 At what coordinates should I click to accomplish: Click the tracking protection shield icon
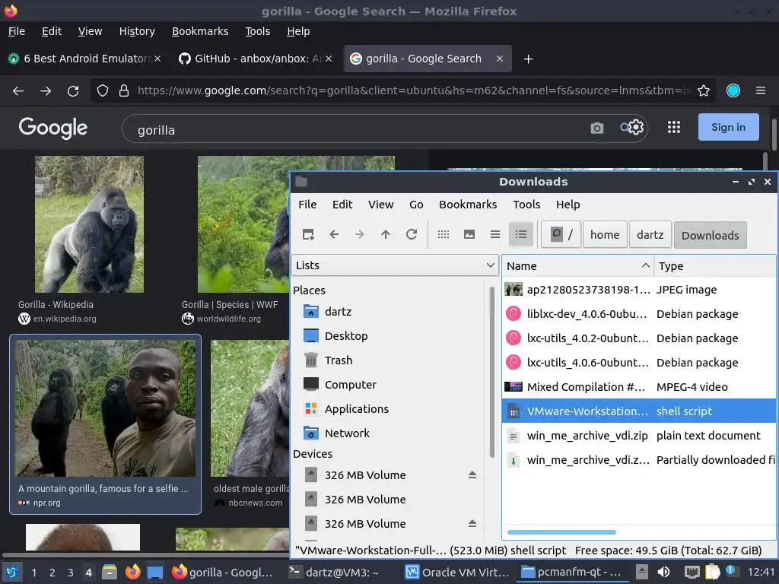pos(103,91)
